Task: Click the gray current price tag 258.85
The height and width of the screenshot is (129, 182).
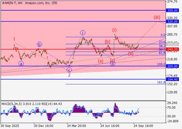Action: [x=172, y=44]
